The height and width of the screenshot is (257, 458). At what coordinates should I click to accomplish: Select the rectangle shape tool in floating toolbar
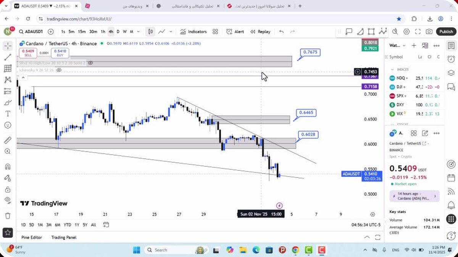pyautogui.click(x=371, y=32)
